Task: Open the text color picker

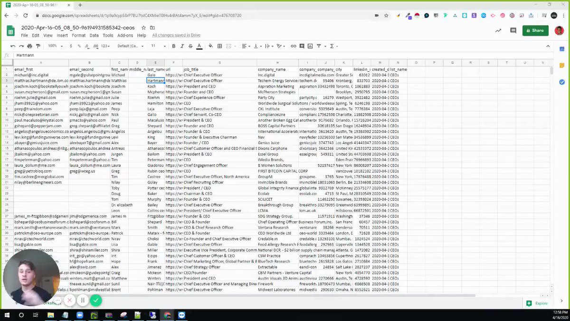Action: (199, 46)
